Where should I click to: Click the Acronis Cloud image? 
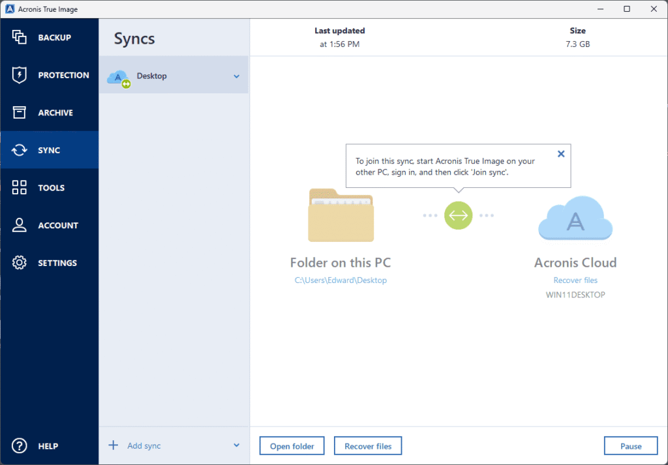click(x=575, y=218)
